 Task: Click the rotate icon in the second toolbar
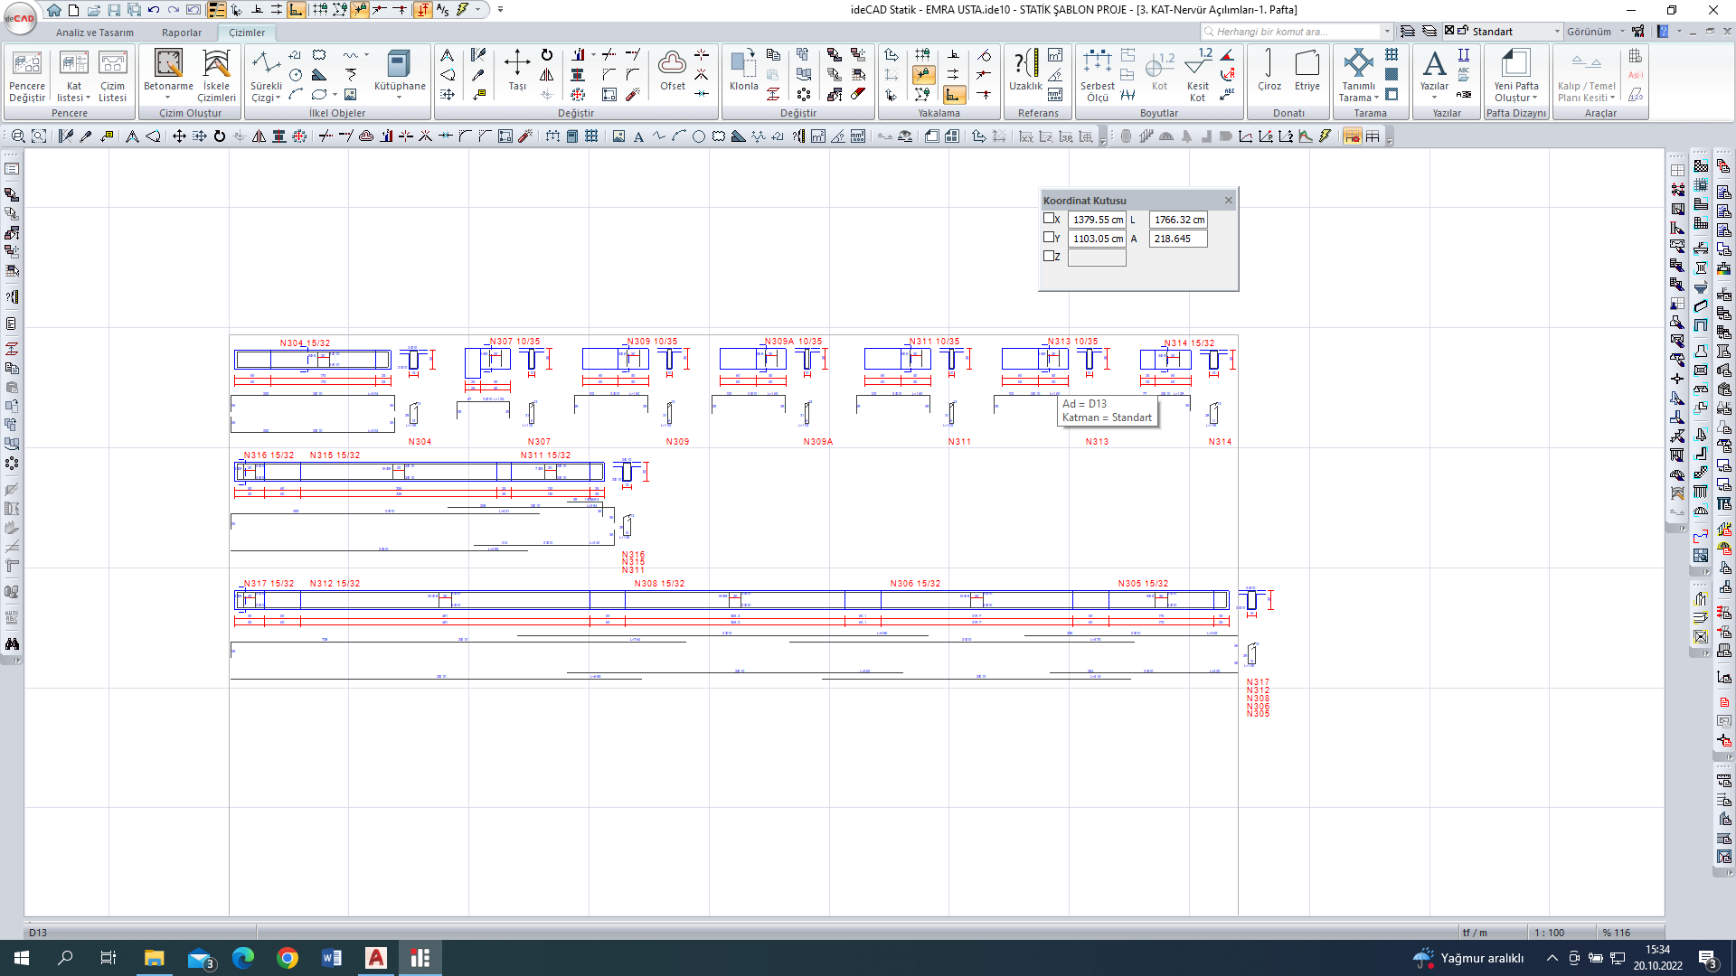click(219, 136)
